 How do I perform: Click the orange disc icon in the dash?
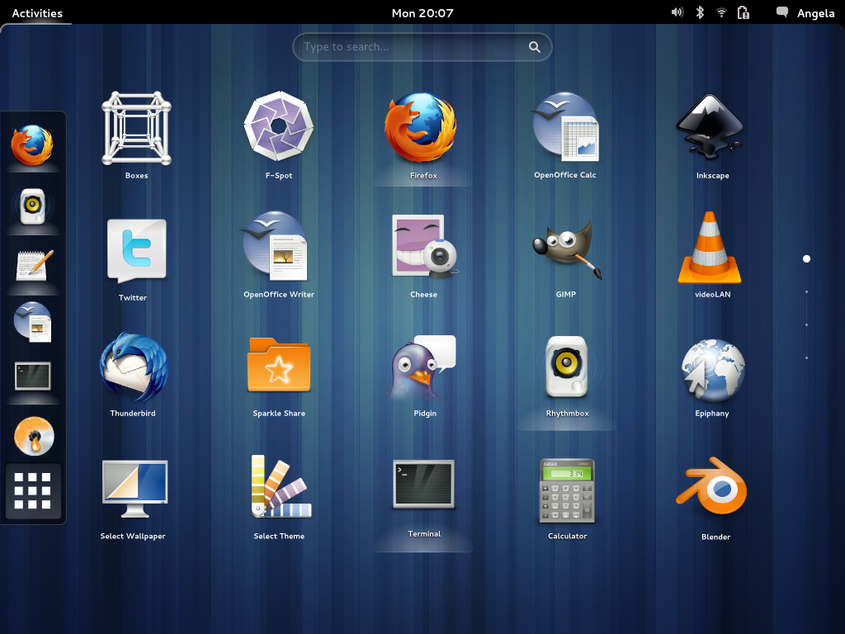[34, 436]
